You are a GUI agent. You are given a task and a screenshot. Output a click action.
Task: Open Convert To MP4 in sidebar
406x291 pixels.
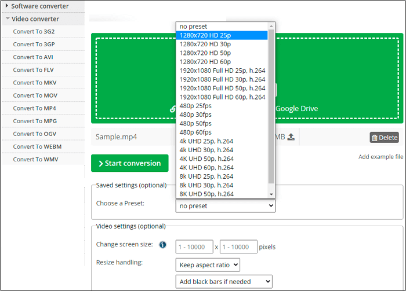35,108
